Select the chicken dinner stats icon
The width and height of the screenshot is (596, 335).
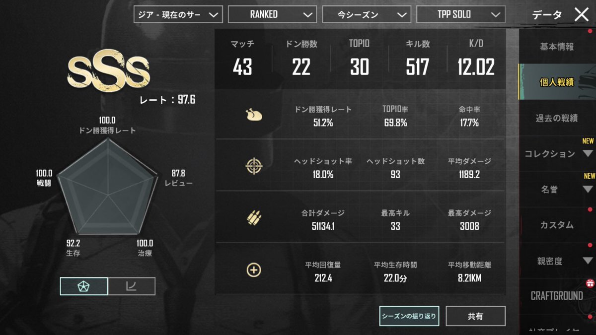(254, 116)
